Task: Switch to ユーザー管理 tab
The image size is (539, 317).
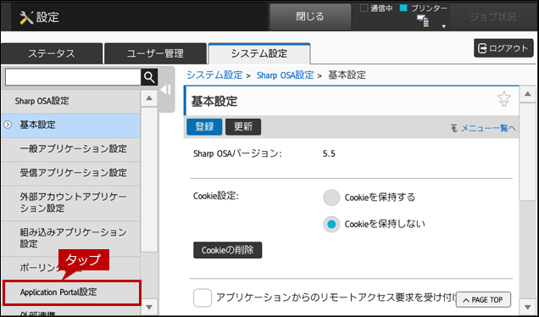Action: [x=155, y=53]
